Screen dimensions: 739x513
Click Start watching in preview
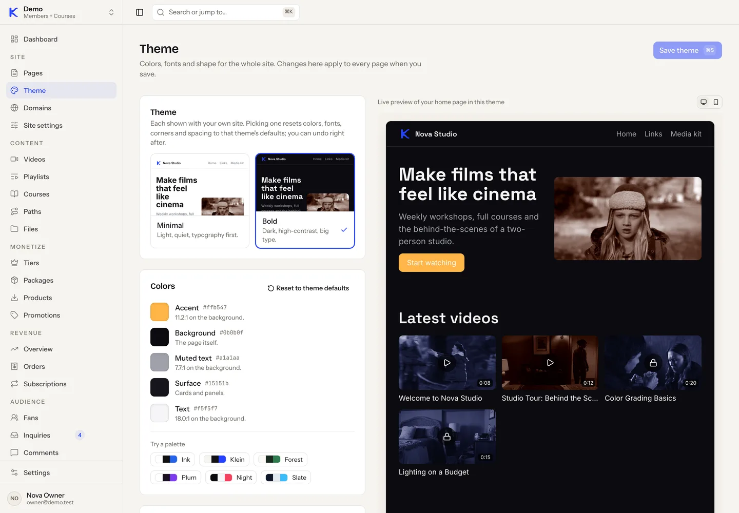coord(432,263)
